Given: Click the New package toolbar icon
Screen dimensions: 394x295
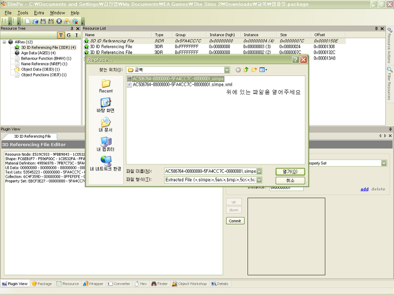Looking at the screenshot, I should [28, 21].
